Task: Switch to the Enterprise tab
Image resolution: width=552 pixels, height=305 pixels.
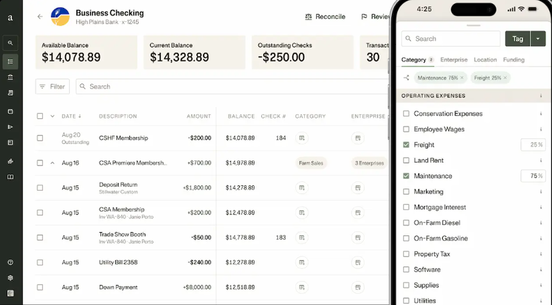Action: pos(454,60)
